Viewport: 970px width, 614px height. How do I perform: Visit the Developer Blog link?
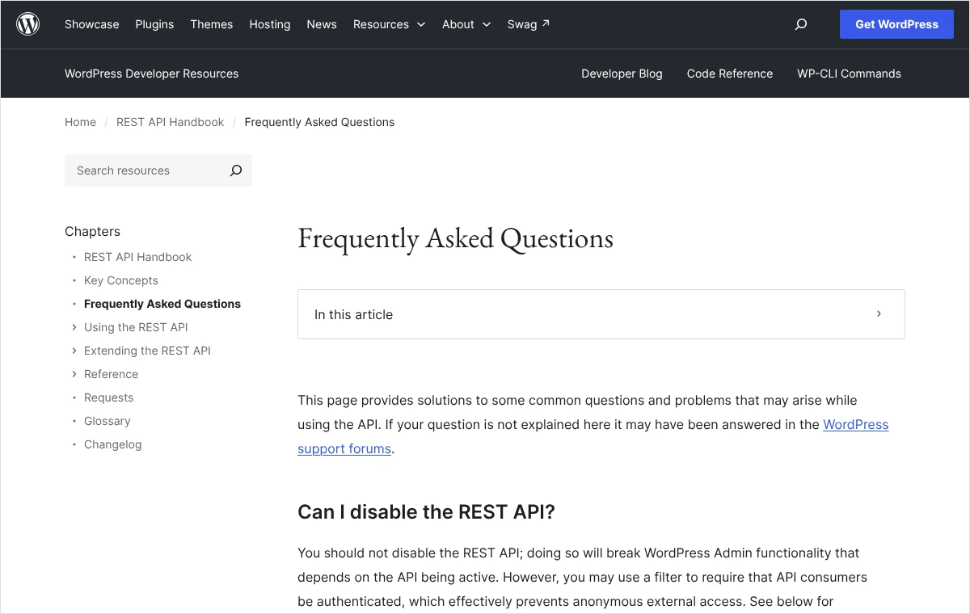coord(622,74)
